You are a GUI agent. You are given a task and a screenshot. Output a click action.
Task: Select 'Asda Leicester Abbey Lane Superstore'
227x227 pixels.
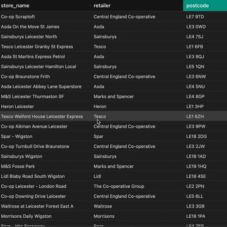click(41, 87)
